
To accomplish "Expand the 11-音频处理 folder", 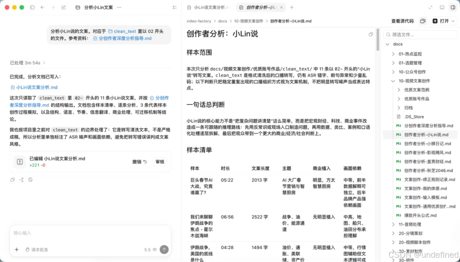I will pyautogui.click(x=394, y=224).
